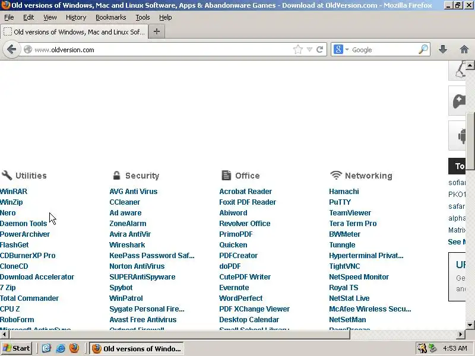The width and height of the screenshot is (475, 356).
Task: Open the History menu
Action: click(x=76, y=17)
